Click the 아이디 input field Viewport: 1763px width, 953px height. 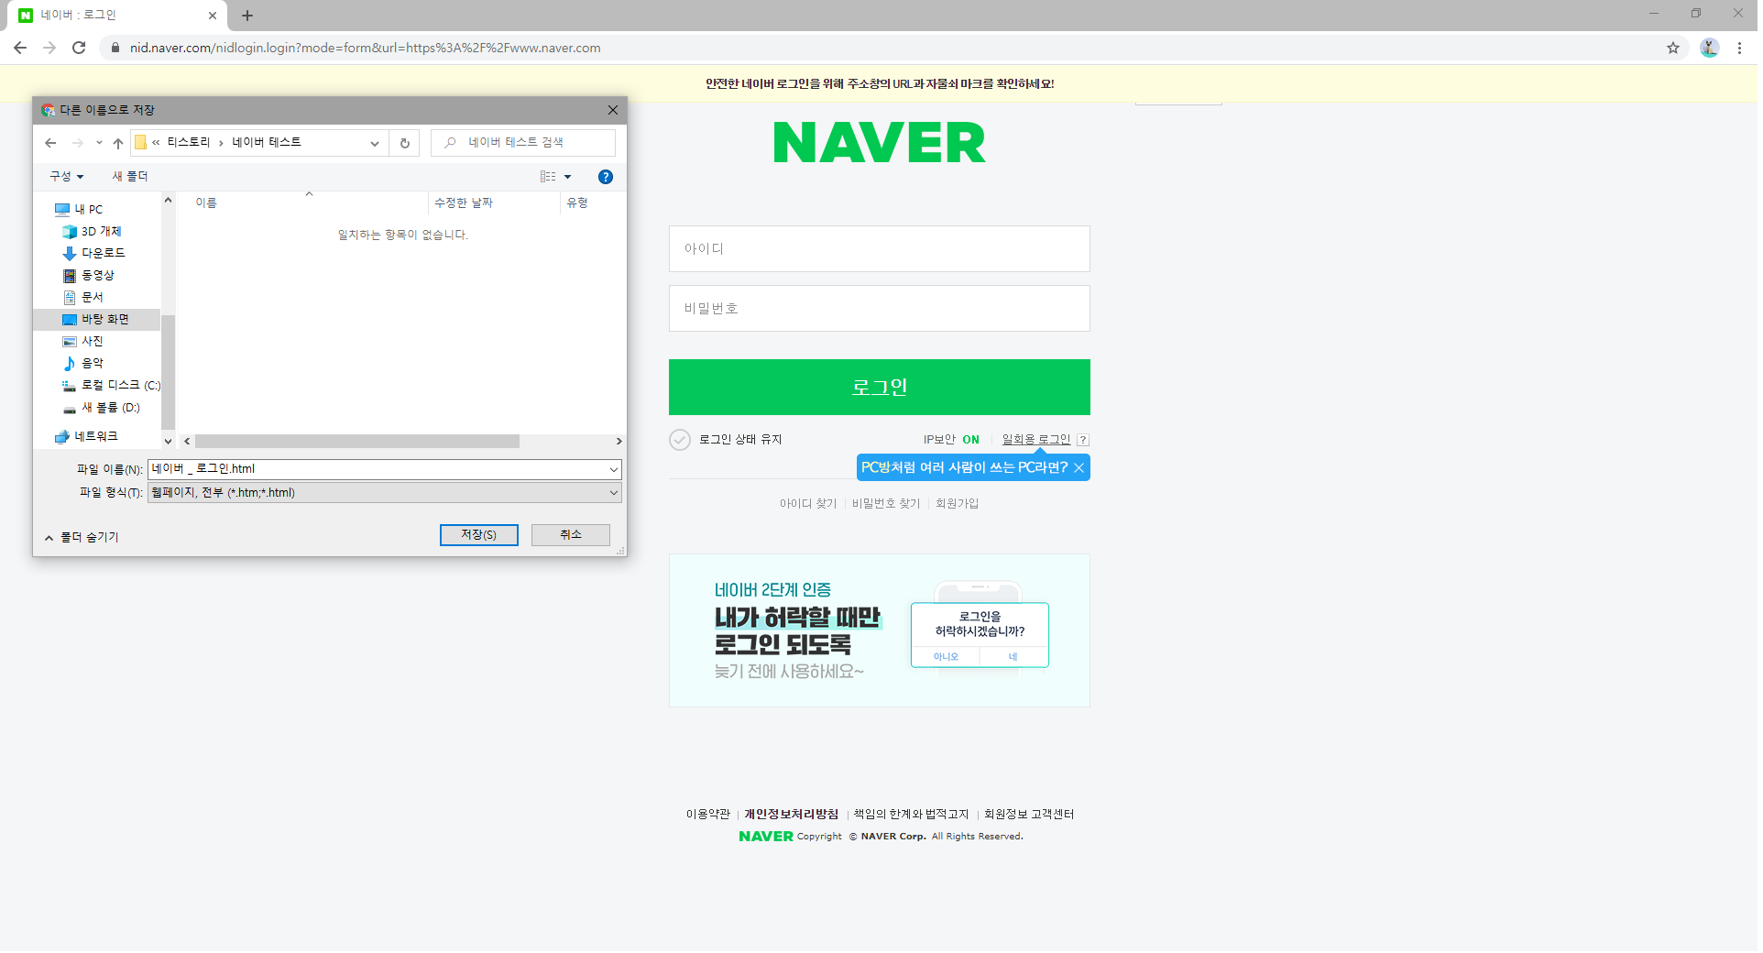(880, 249)
